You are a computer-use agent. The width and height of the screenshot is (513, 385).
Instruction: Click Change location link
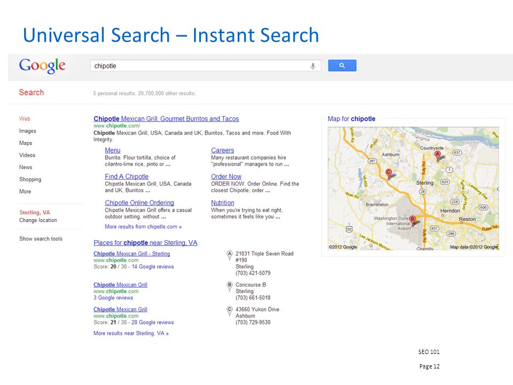tap(38, 220)
